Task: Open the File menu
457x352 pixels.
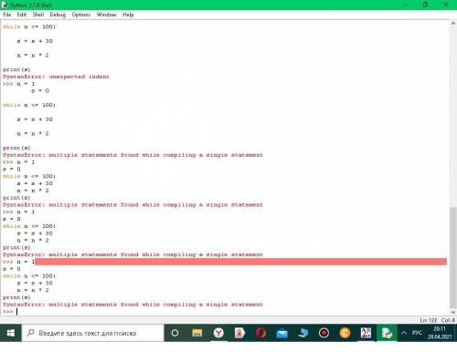Action: [x=7, y=15]
